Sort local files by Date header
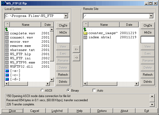Image resolution: width=159 pixels, height=115 pixels. coord(47,25)
